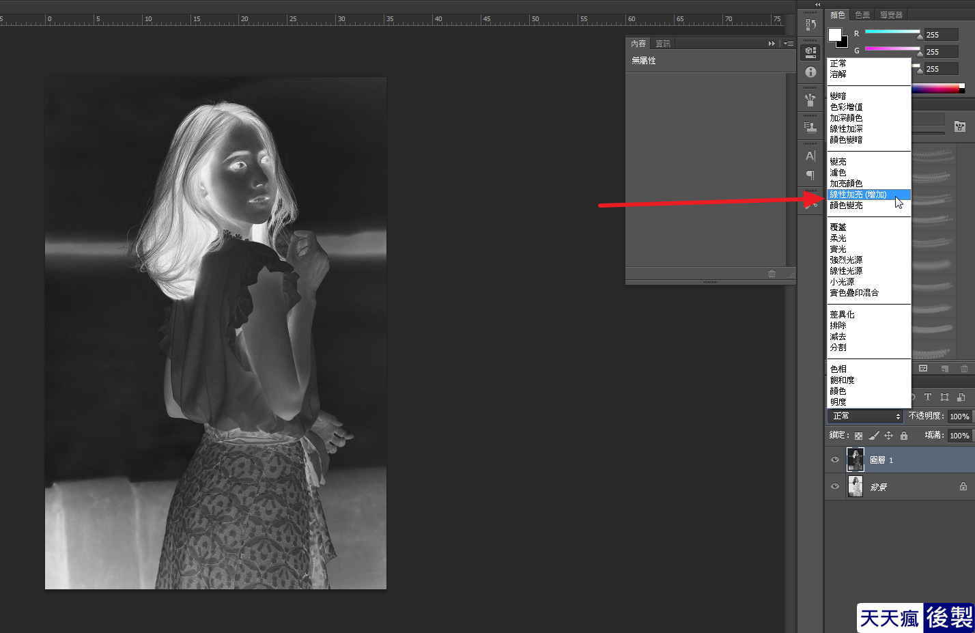Screen dimensions: 975x633
Task: Choose 溶解 blend mode
Action: [868, 74]
